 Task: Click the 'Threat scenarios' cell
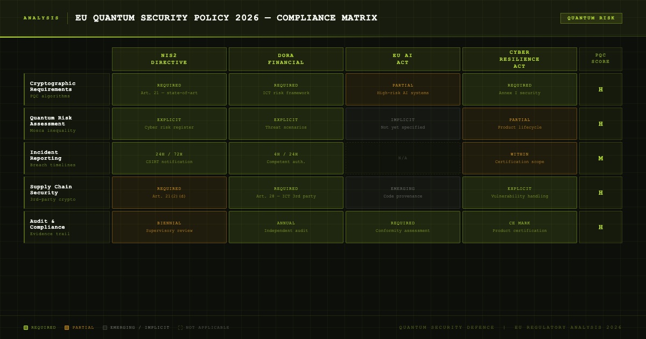click(x=286, y=124)
